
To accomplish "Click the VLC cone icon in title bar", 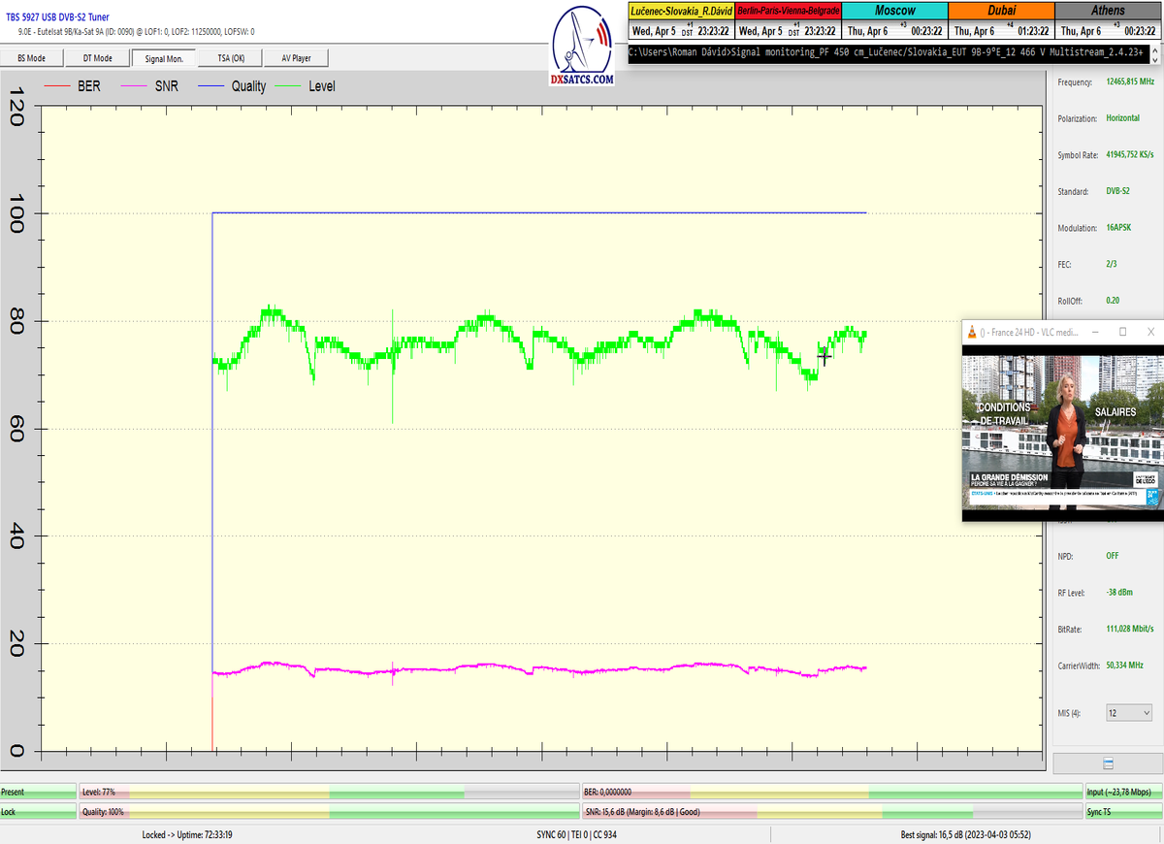I will (x=971, y=332).
